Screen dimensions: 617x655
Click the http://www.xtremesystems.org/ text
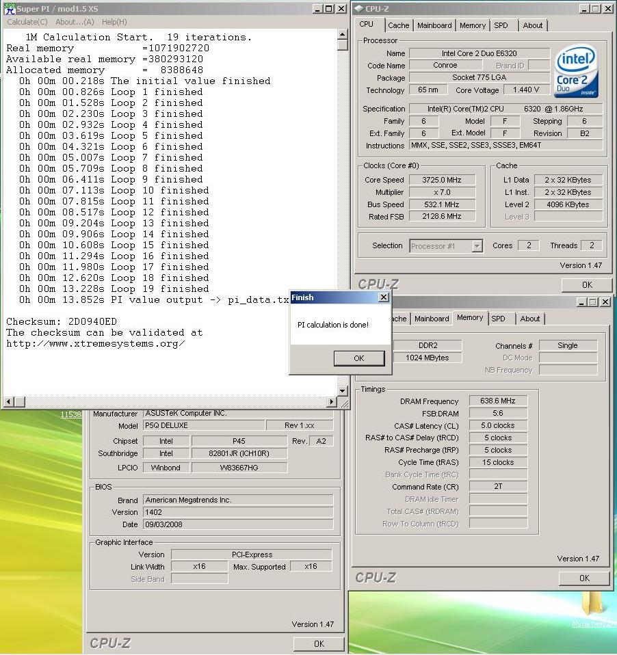click(96, 344)
